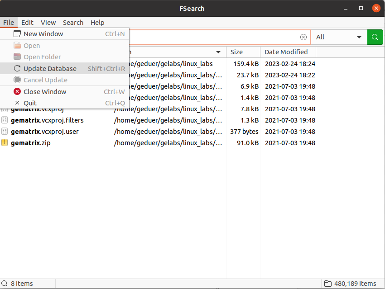Image resolution: width=385 pixels, height=289 pixels.
Task: Select Quit from the File menu
Action: point(65,103)
